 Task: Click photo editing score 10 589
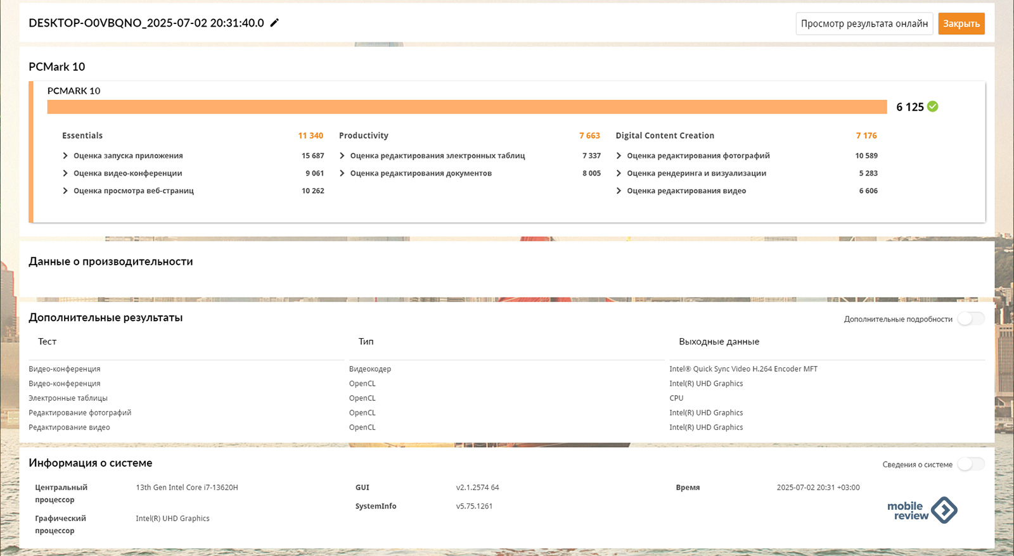[x=866, y=156]
